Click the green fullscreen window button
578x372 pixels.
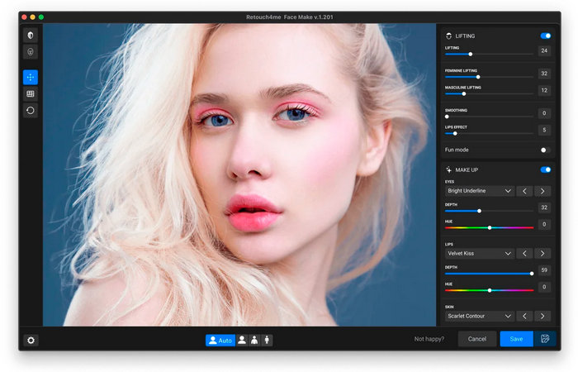(x=41, y=17)
